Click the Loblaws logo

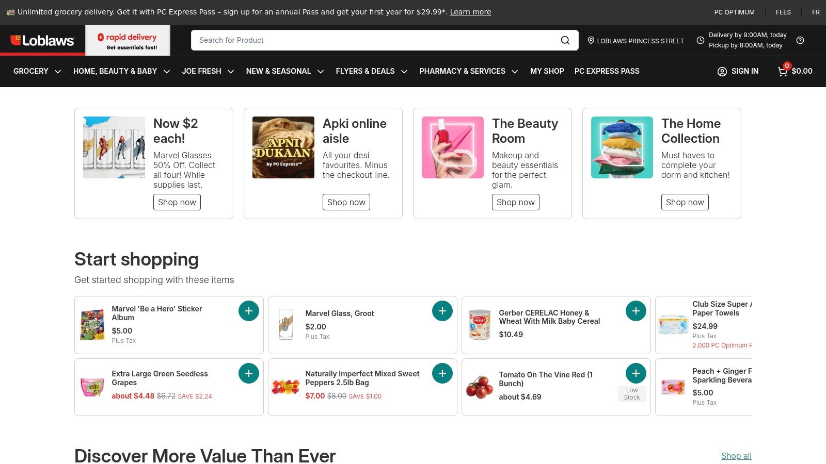tap(42, 40)
